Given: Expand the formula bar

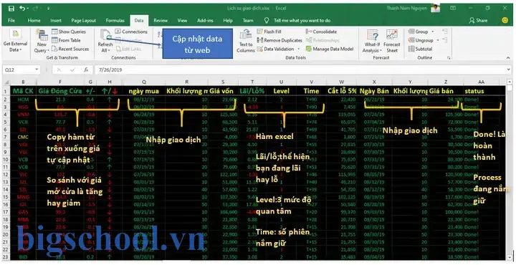Looking at the screenshot, I should 508,69.
